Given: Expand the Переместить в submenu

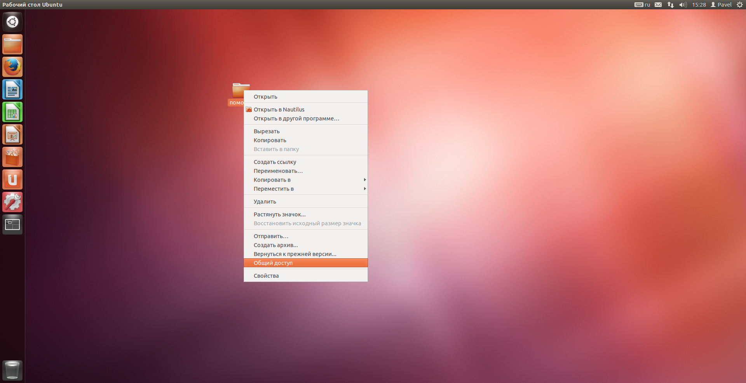Looking at the screenshot, I should coord(306,189).
